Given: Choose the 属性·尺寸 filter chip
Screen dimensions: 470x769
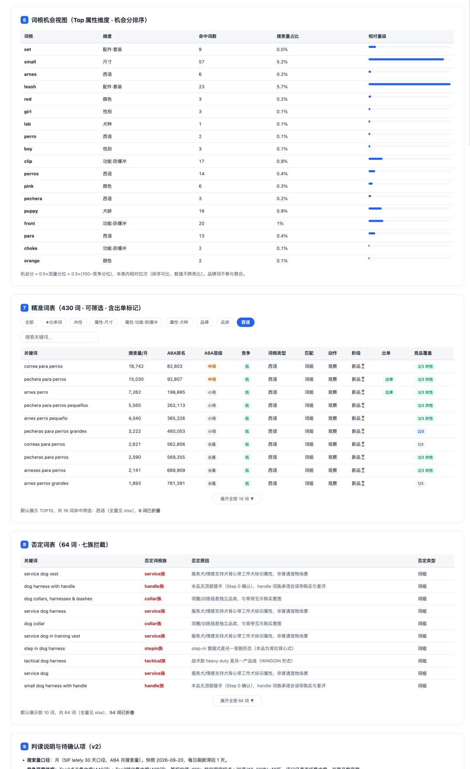Looking at the screenshot, I should 104,322.
